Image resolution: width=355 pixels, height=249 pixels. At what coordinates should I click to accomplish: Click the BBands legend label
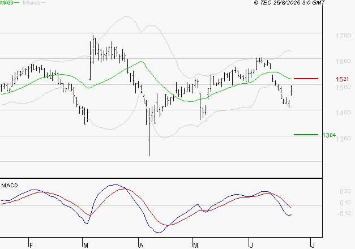pos(32,3)
